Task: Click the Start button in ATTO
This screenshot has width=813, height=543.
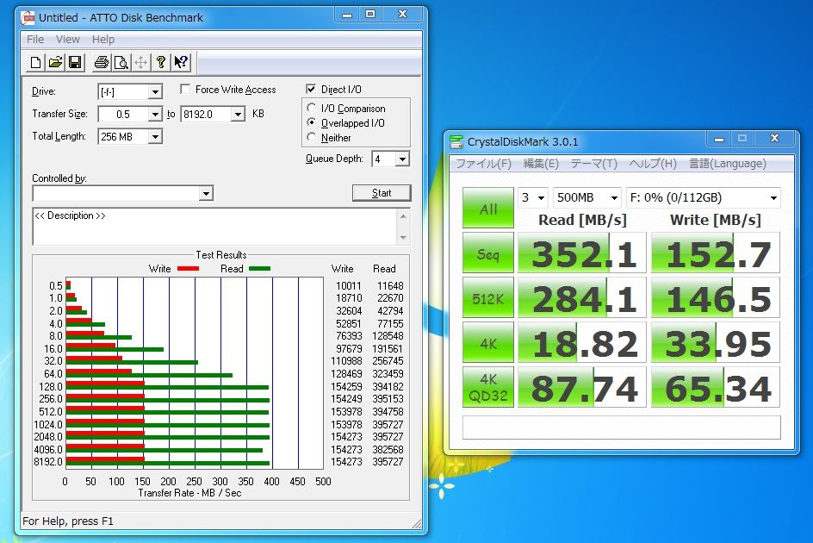Action: 382,193
